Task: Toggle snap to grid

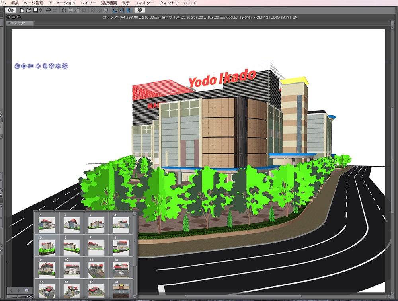Action: pos(129,10)
